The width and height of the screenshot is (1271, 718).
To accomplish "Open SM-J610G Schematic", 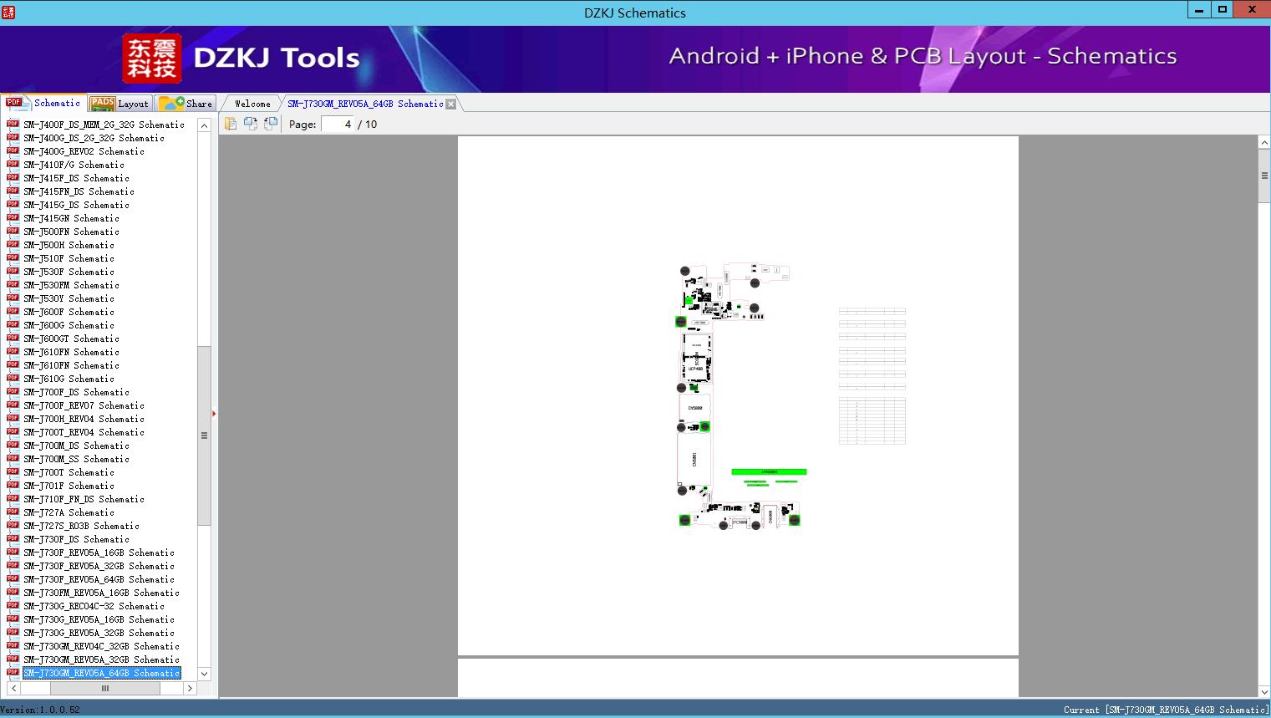I will [x=69, y=379].
